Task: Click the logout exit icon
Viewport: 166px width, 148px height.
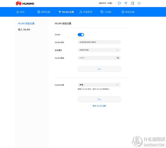Action: [133, 3]
